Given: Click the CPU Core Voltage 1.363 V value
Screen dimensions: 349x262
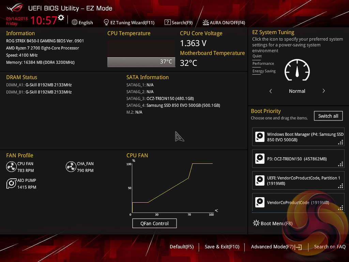Looking at the screenshot, I should (193, 43).
